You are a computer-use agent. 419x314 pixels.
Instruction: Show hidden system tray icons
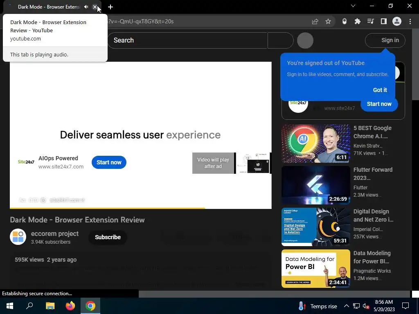pos(346,306)
